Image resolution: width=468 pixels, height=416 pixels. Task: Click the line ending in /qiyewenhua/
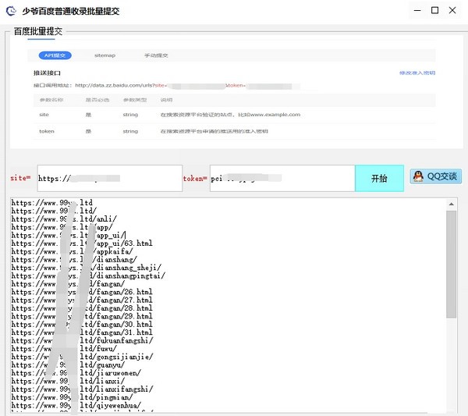point(76,405)
